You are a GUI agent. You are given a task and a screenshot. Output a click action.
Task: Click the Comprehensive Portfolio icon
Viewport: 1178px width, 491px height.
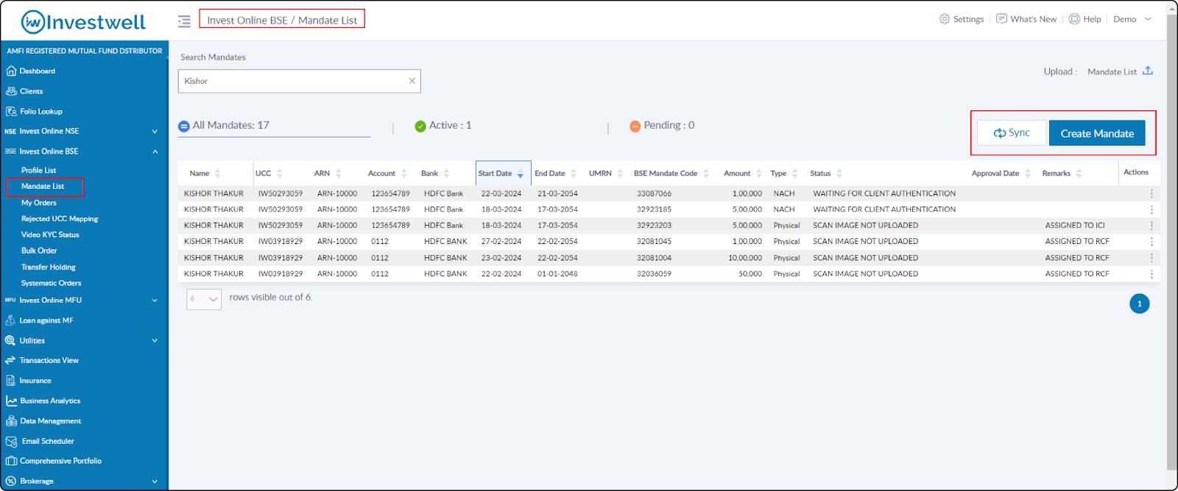[11, 461]
